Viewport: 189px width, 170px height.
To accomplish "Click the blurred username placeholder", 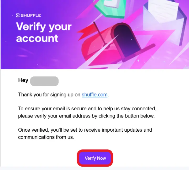I will click(x=44, y=81).
